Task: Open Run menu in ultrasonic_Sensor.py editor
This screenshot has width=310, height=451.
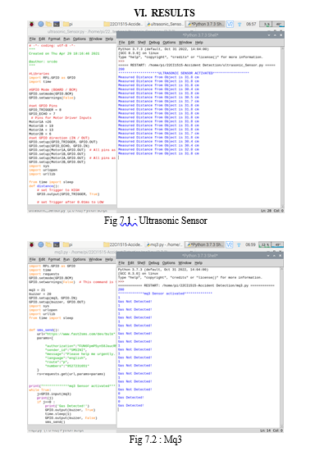Action: pyautogui.click(x=66, y=39)
